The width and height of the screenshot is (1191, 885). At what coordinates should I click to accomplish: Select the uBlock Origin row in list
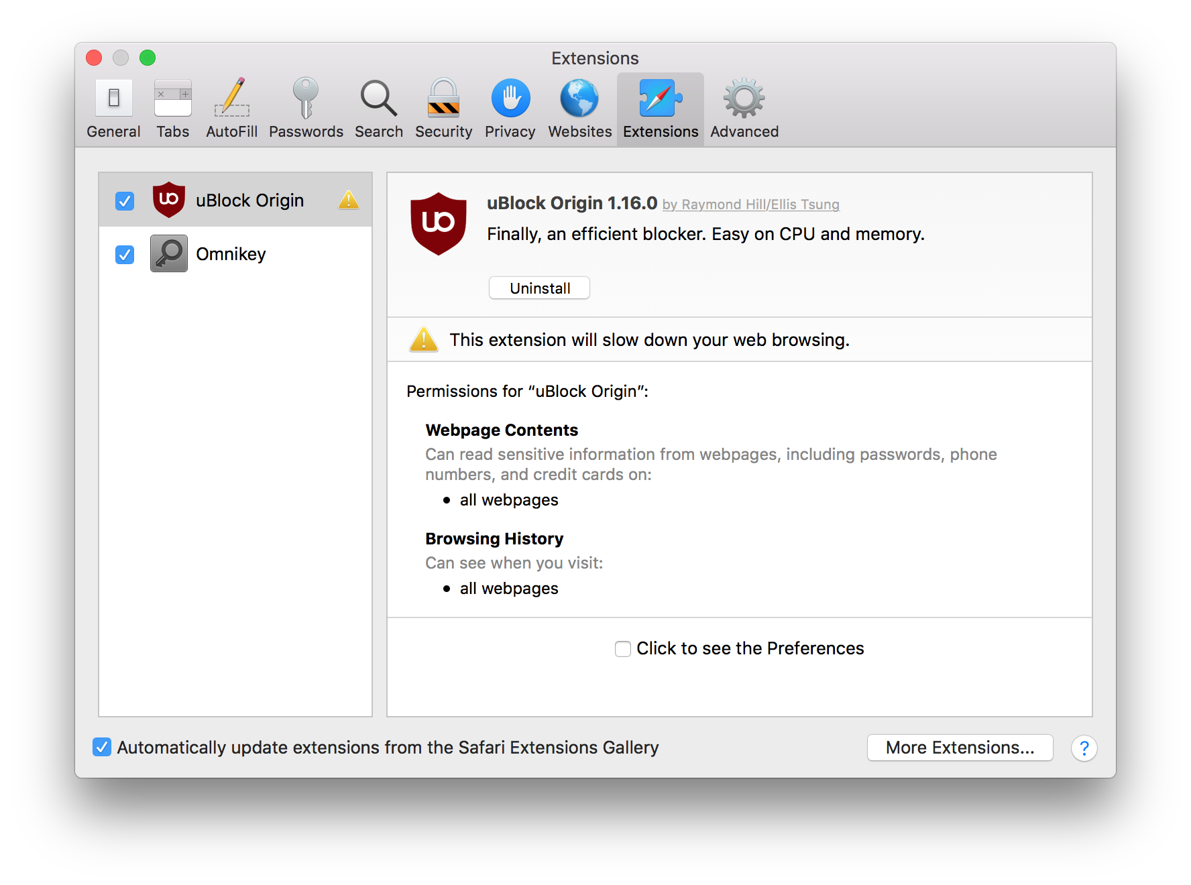pos(235,200)
